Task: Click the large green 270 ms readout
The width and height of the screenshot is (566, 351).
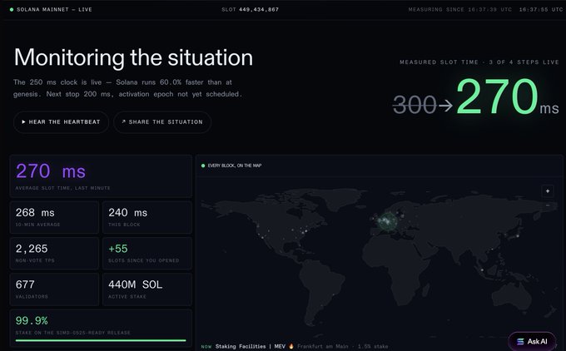Action: pyautogui.click(x=508, y=96)
